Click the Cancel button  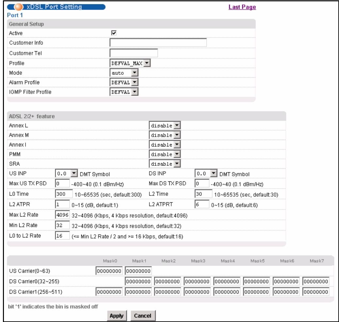(x=143, y=316)
